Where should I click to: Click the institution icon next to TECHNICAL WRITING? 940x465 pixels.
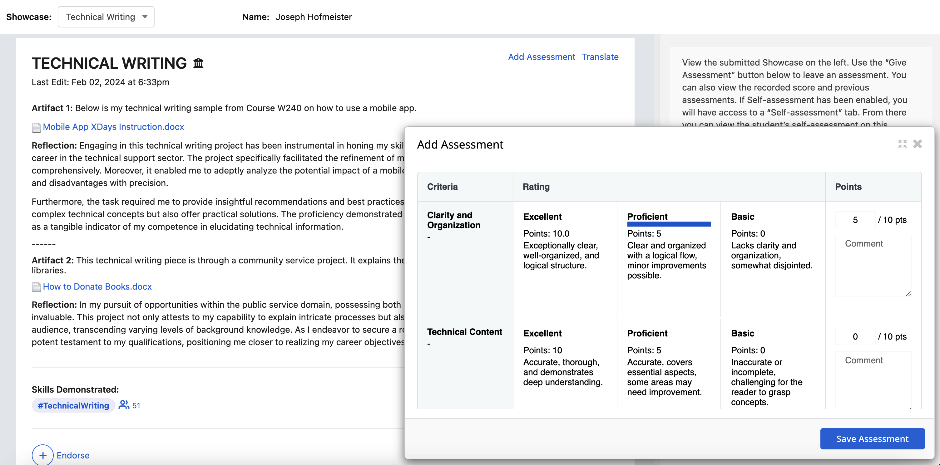point(198,63)
